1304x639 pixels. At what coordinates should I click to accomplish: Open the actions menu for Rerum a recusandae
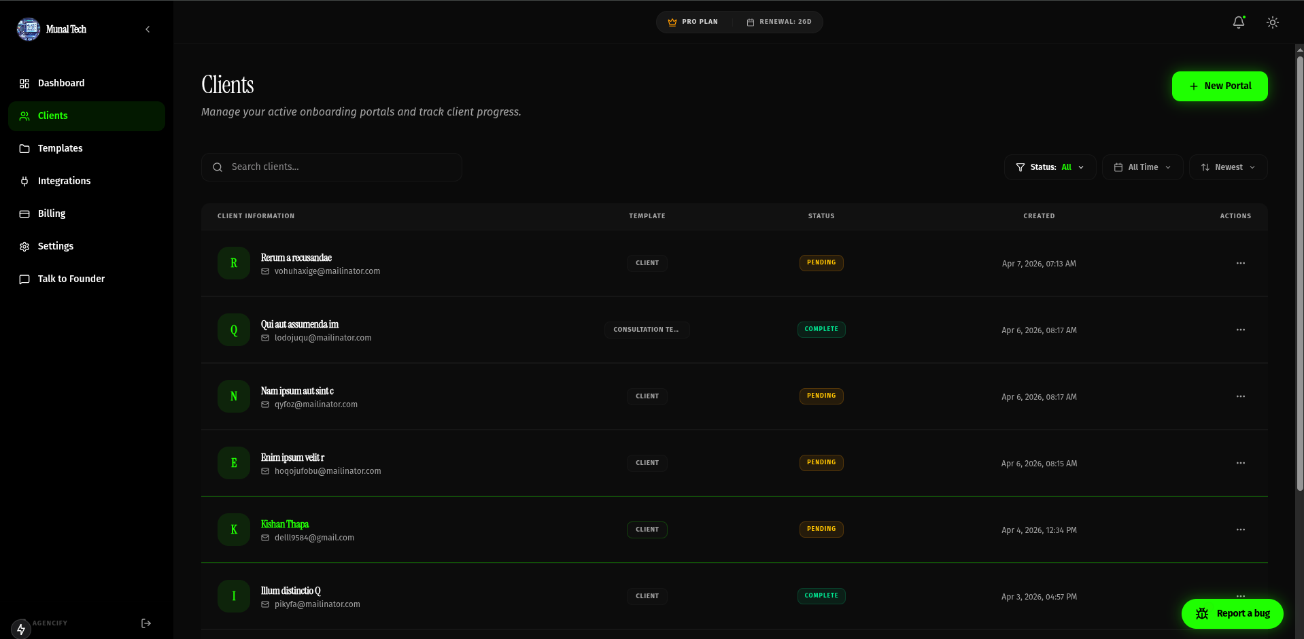(1240, 263)
